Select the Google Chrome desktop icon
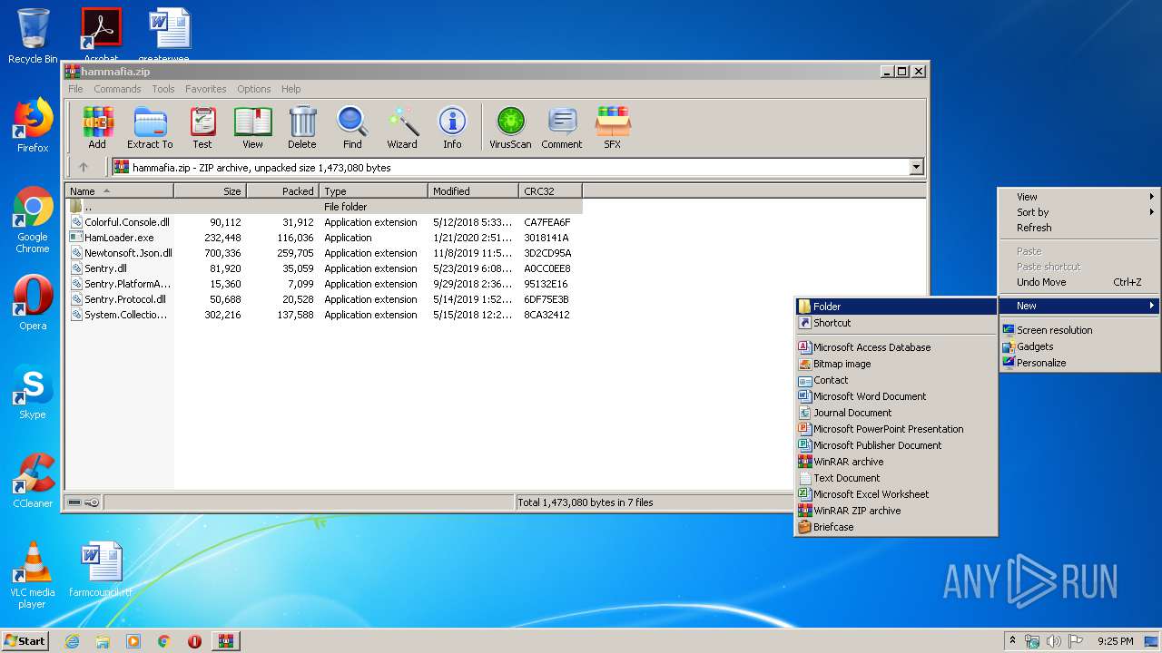The width and height of the screenshot is (1162, 653). click(x=33, y=219)
